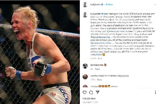Open coolhandluc2 username link
156x104 pixels.
click(97, 76)
